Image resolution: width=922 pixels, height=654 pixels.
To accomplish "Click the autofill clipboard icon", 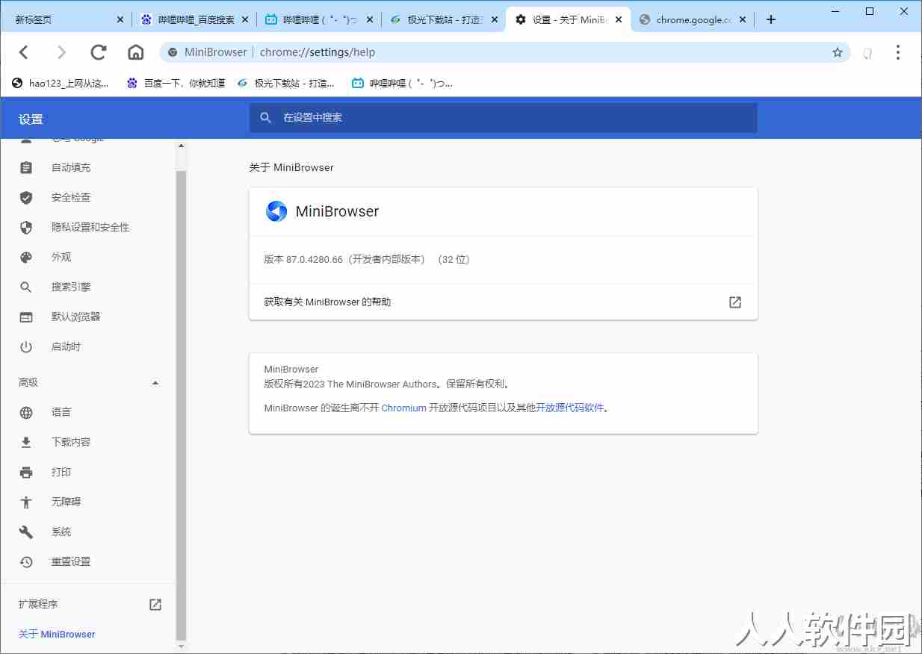I will (26, 167).
